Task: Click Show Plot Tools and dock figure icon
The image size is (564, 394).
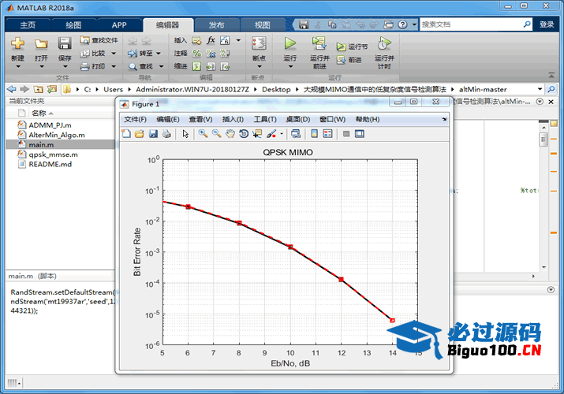Action: [x=360, y=134]
